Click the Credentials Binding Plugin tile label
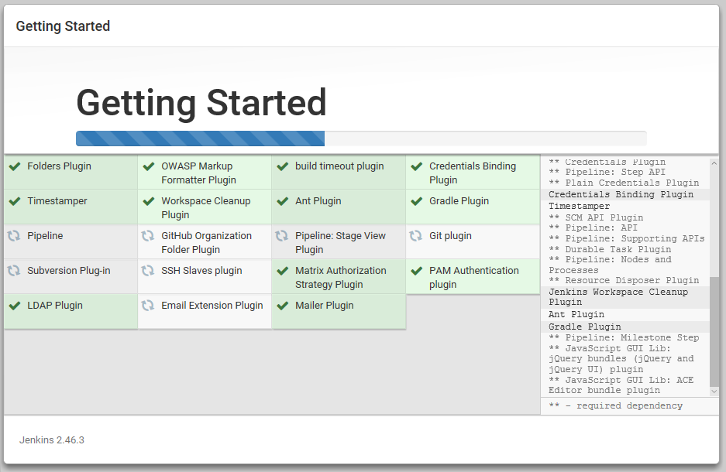Screen dimensions: 726x472 (473, 173)
